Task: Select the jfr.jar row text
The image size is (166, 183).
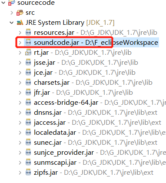Action: tap(83, 93)
